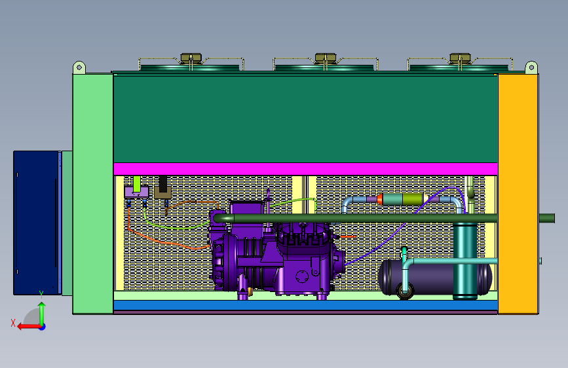The image size is (568, 368).
Task: Click the red X axis arrow of the triad
Action: tap(28, 327)
